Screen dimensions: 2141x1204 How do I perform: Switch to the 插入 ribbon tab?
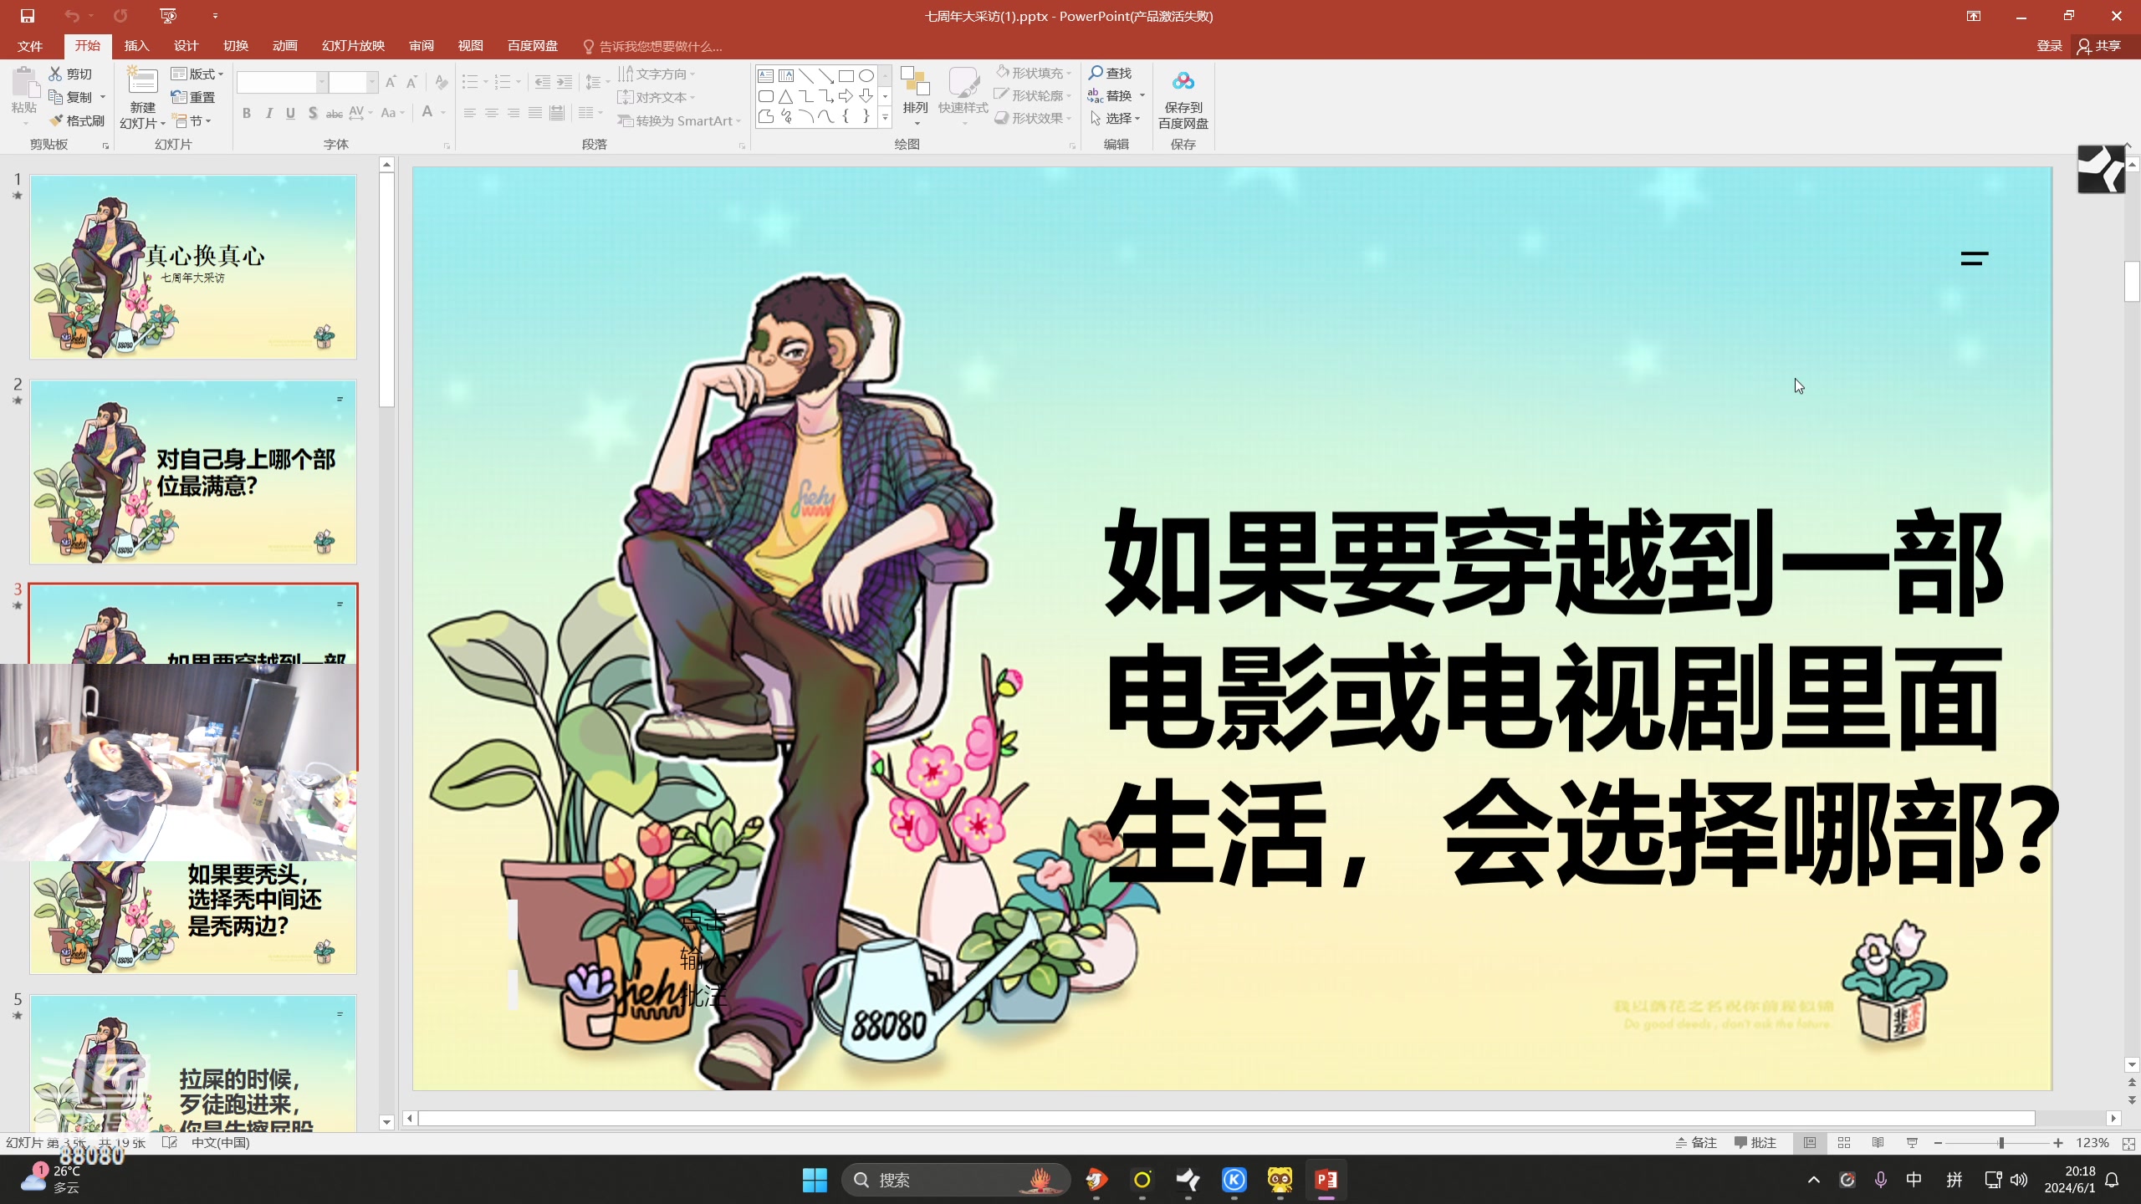click(136, 46)
